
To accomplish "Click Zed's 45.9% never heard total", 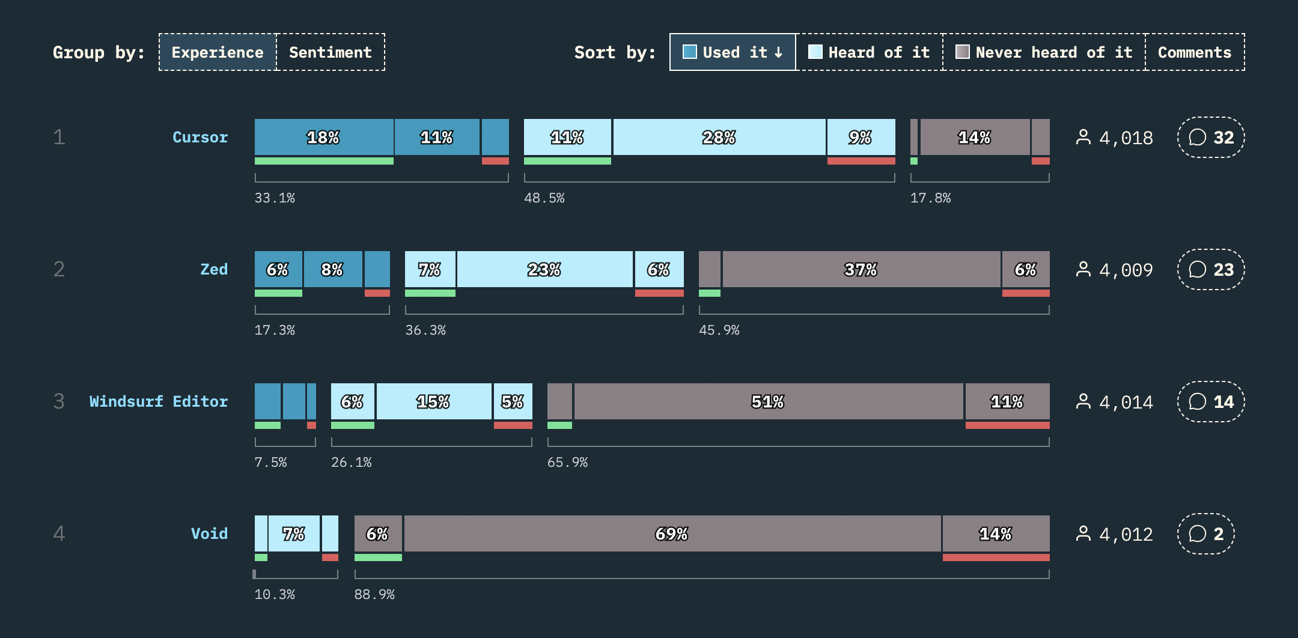I will pyautogui.click(x=719, y=330).
